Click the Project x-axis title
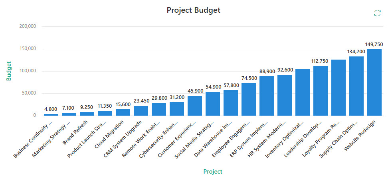The height and width of the screenshot is (180, 390). pos(213,172)
